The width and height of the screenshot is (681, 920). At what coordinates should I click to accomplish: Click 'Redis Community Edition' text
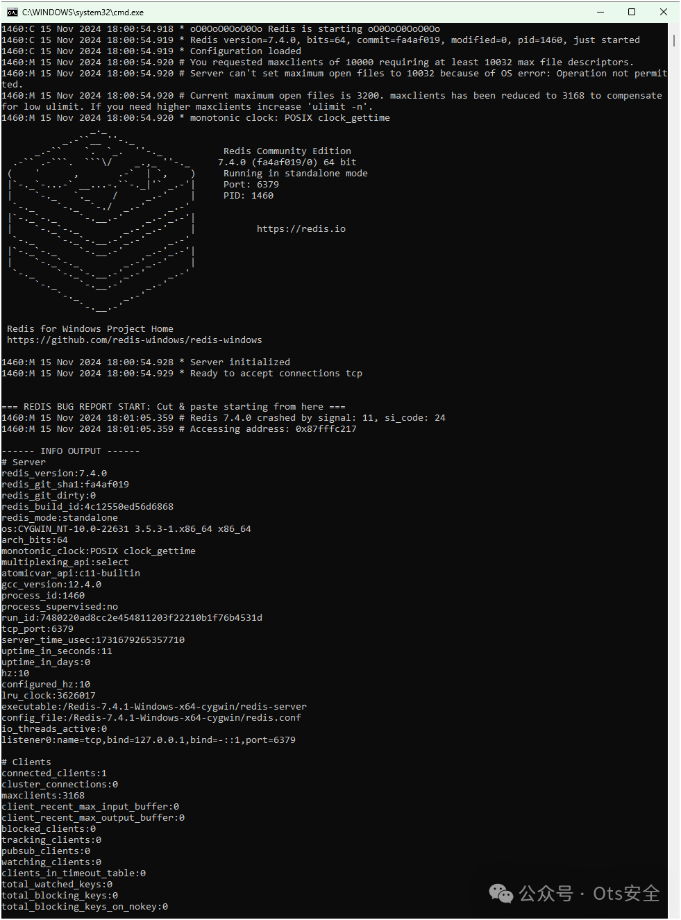tap(287, 151)
